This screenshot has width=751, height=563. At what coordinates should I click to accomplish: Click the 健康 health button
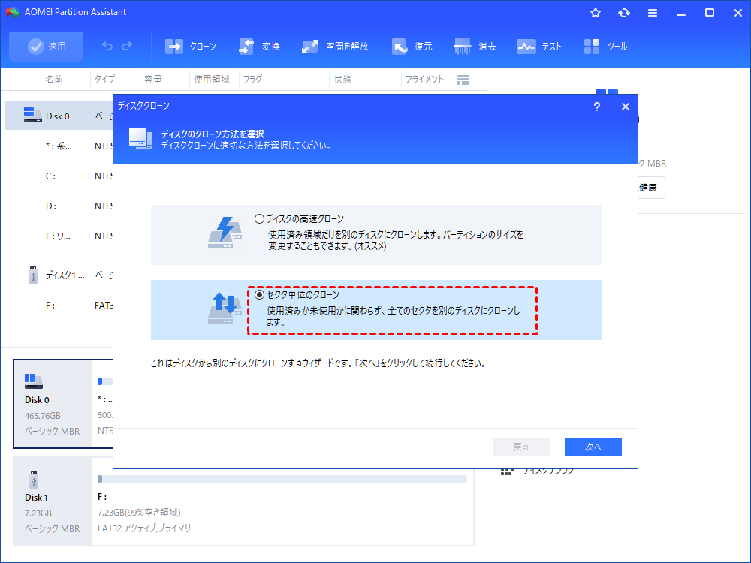(650, 188)
